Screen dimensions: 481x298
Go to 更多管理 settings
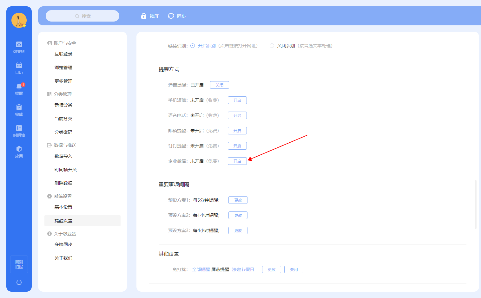[63, 81]
